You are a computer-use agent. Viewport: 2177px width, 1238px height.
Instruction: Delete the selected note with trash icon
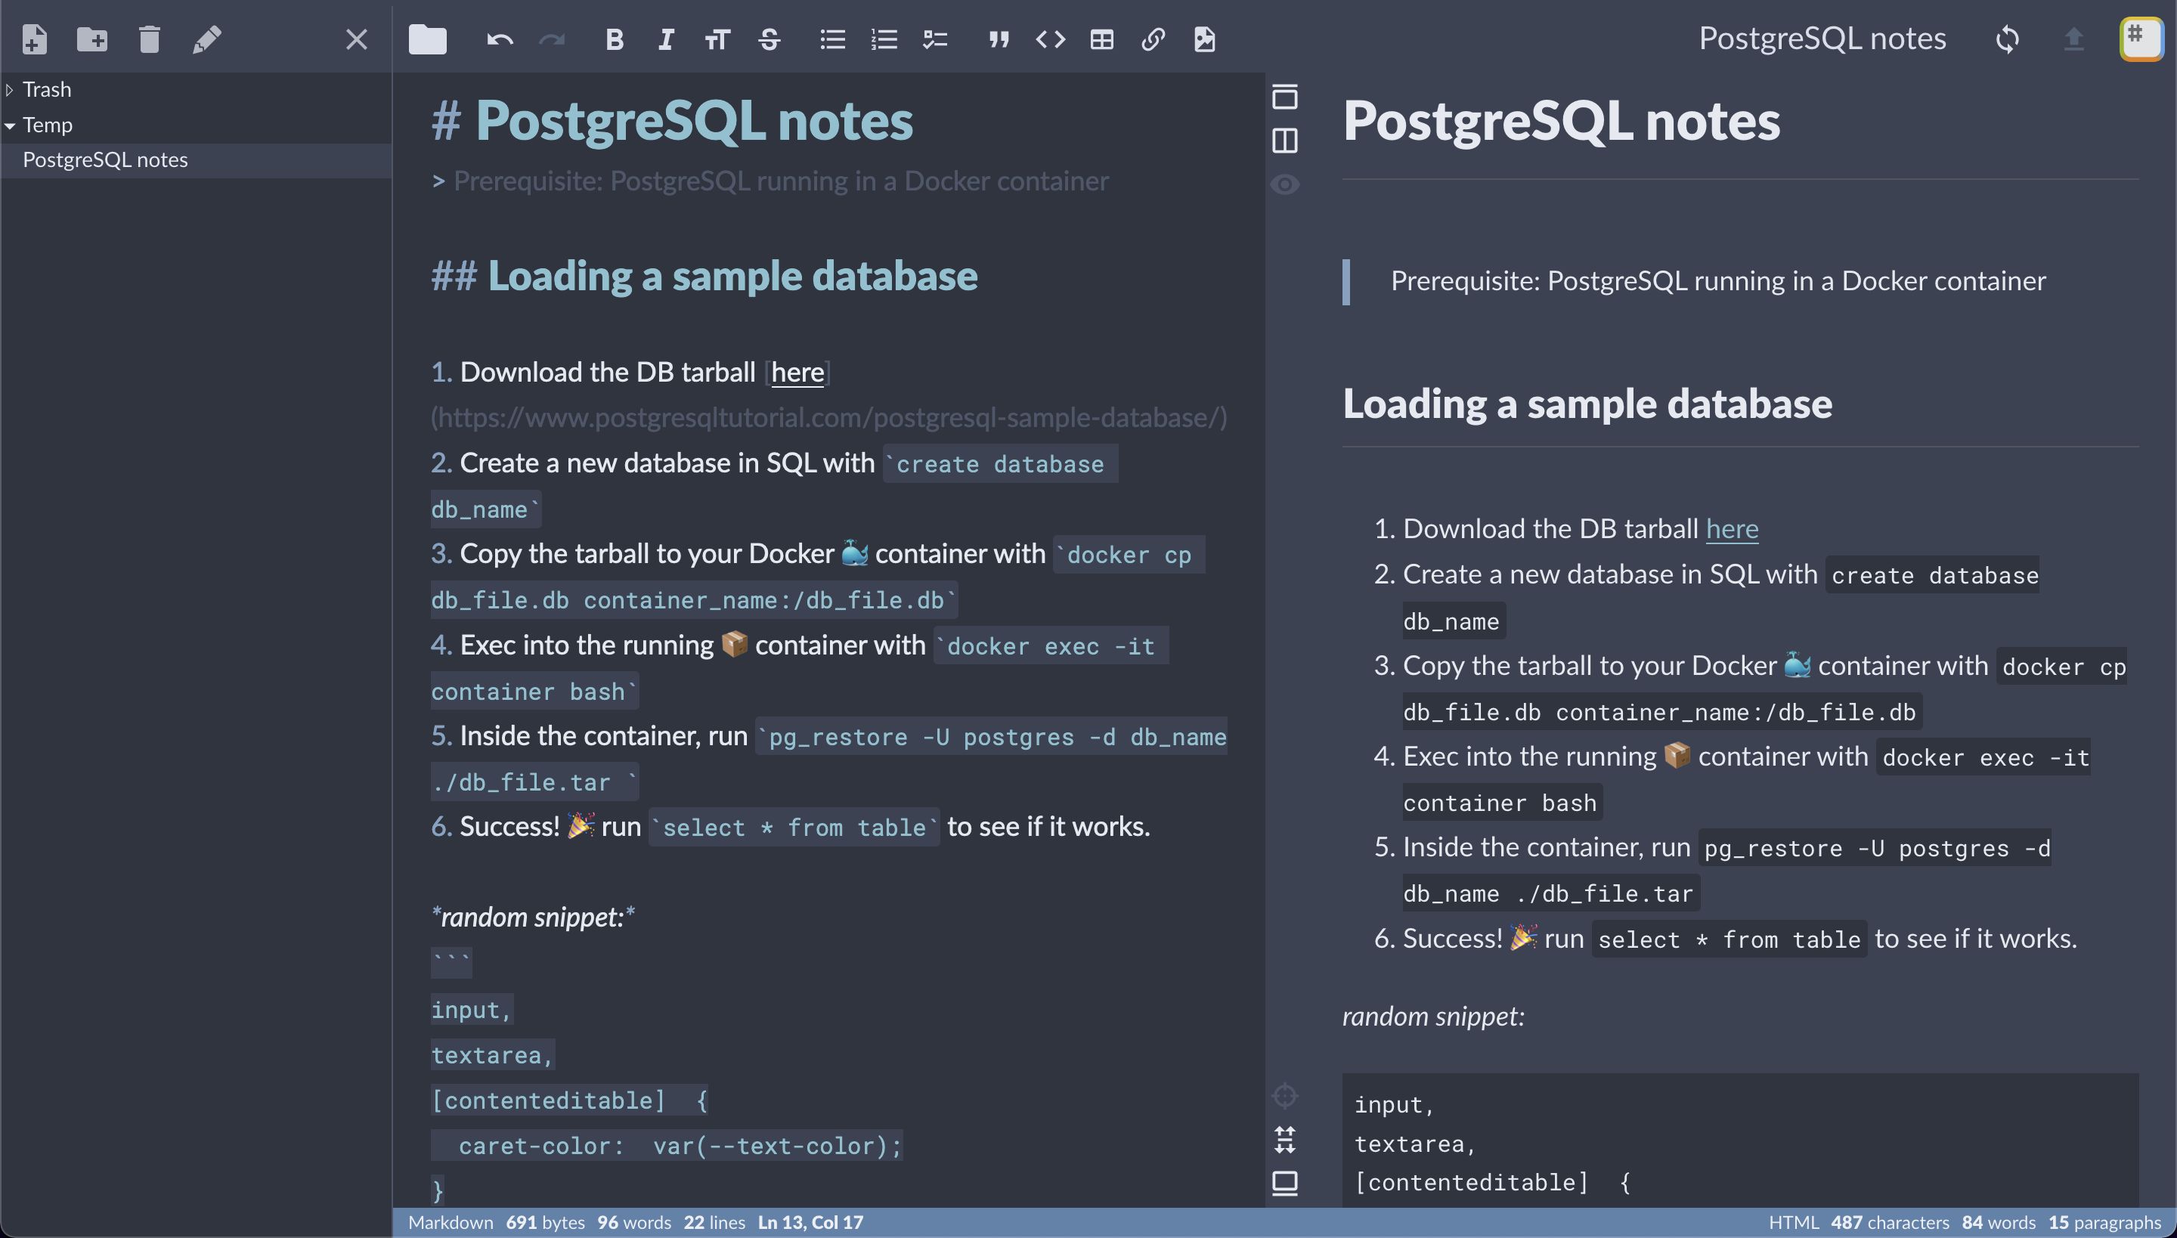point(150,39)
